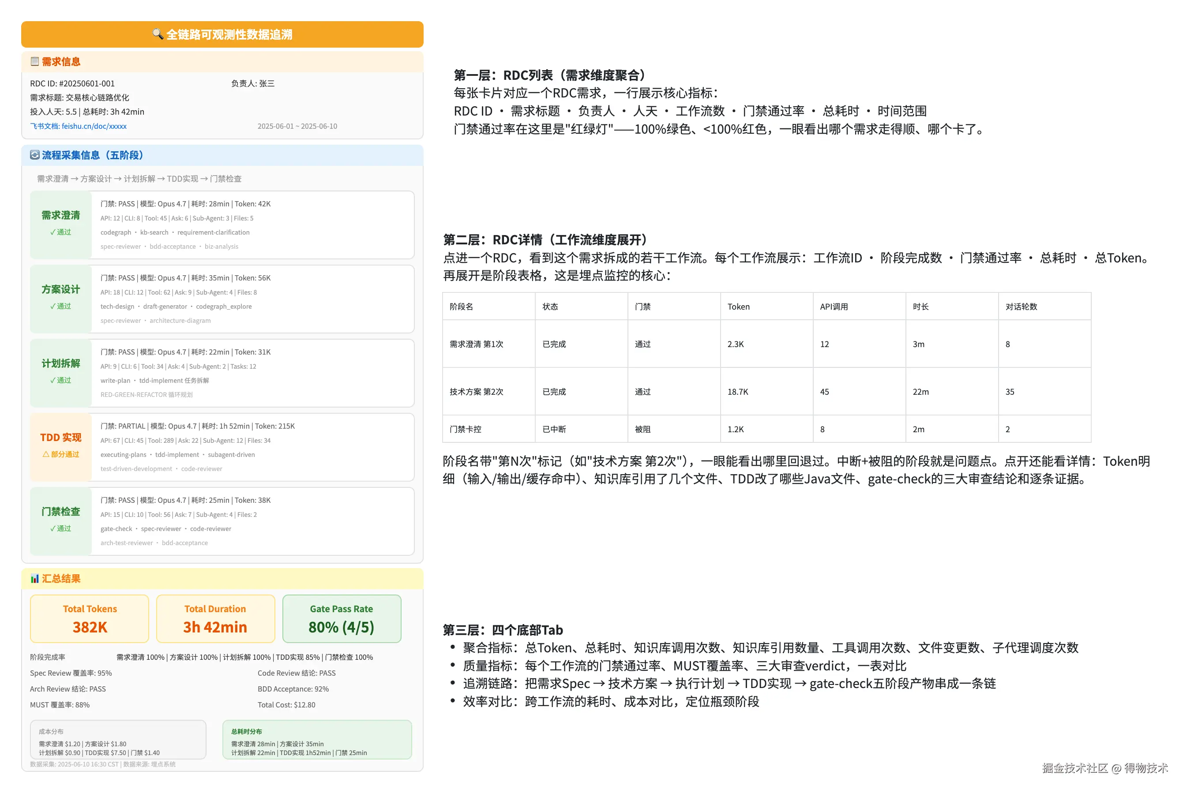This screenshot has width=1187, height=793.
Task: Click the bar chart icon beside 汇总结果
Action: click(x=34, y=578)
